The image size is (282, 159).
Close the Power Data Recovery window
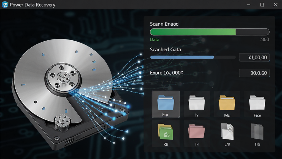click(275, 5)
